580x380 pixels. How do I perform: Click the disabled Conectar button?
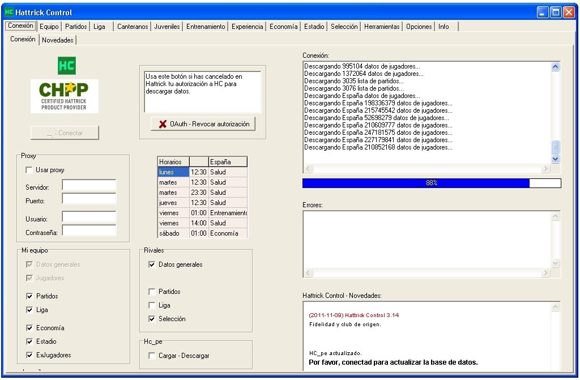pyautogui.click(x=65, y=133)
